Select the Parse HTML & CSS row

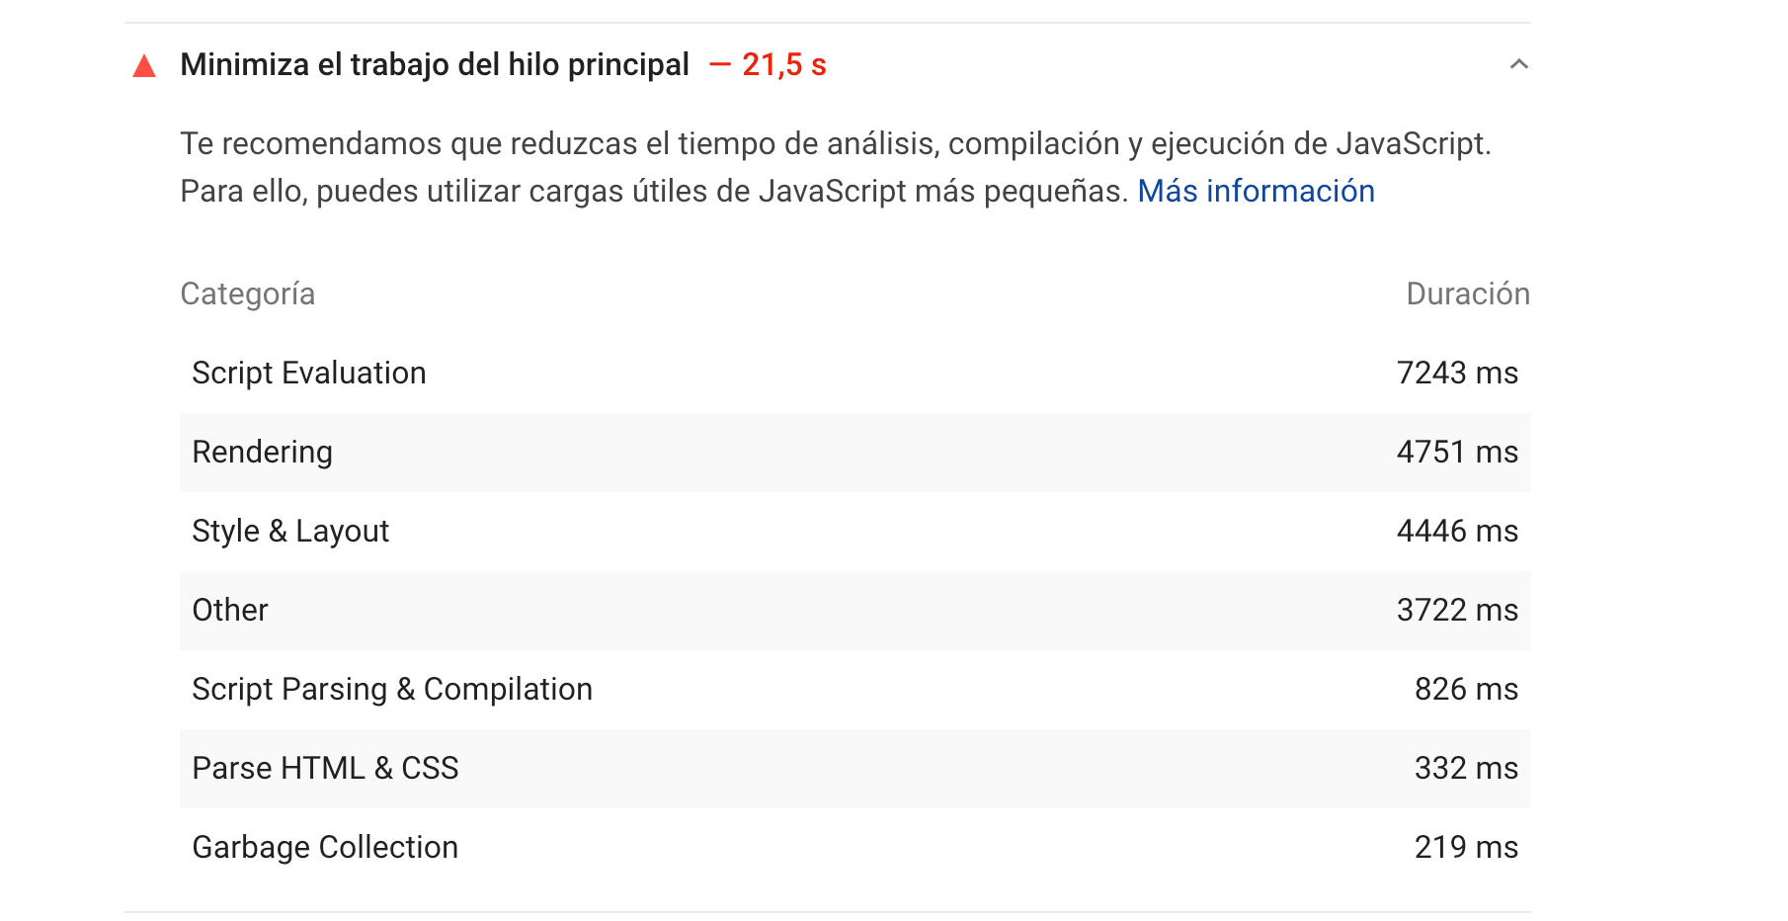pos(855,769)
